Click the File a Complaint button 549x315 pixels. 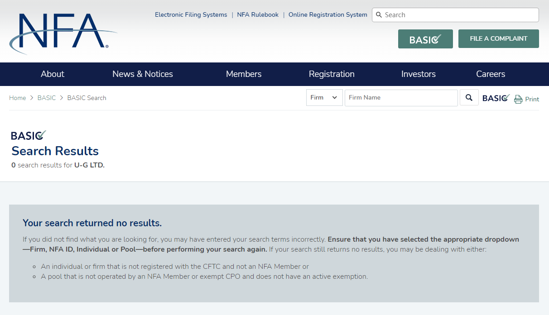click(x=499, y=38)
